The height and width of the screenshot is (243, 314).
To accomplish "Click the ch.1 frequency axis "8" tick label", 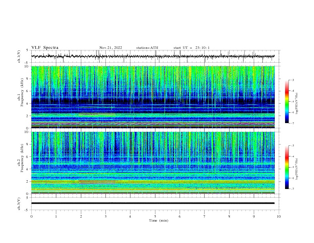I will pyautogui.click(x=27, y=79).
